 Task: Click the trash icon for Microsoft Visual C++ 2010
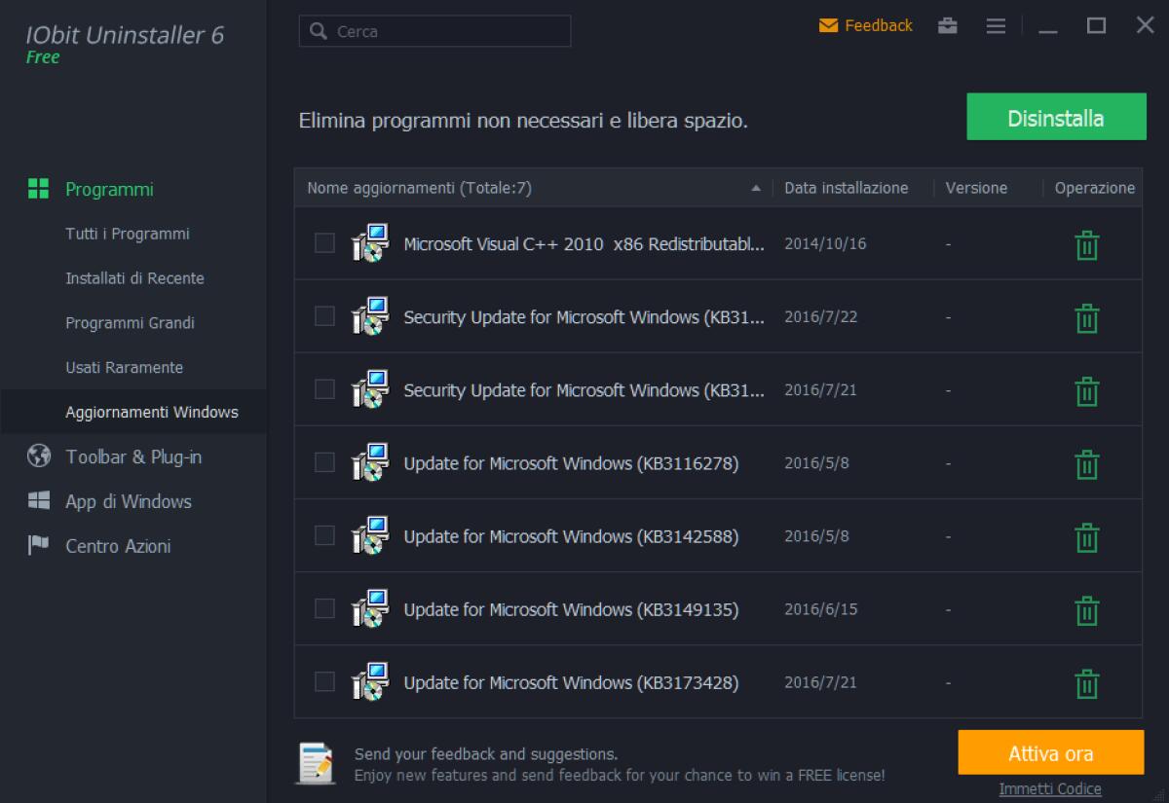(1085, 244)
